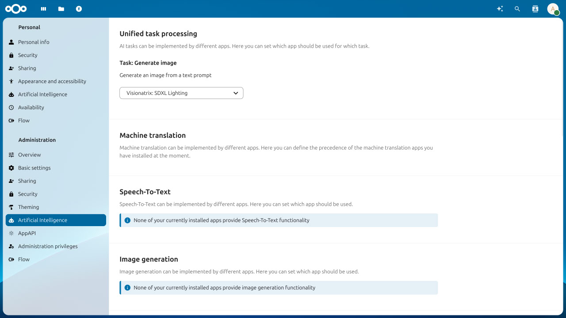Click the Machine translation heading

point(153,135)
